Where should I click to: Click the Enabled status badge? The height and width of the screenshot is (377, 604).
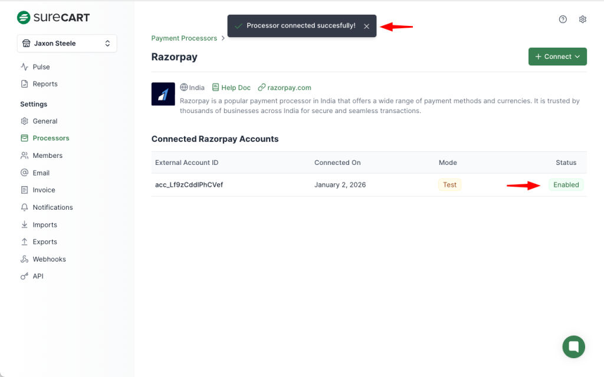coord(566,185)
